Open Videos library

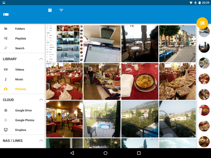[22, 69]
